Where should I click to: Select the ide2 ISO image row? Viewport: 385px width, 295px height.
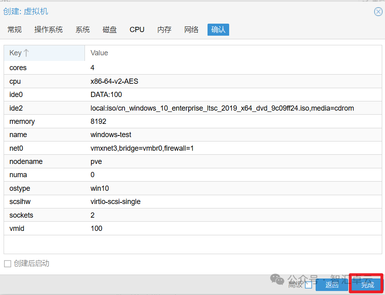coord(192,108)
